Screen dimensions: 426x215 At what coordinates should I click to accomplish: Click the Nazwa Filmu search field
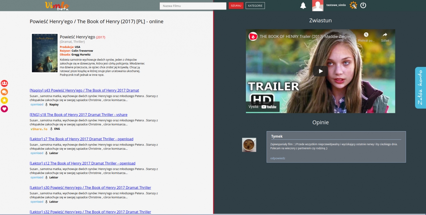pyautogui.click(x=193, y=6)
